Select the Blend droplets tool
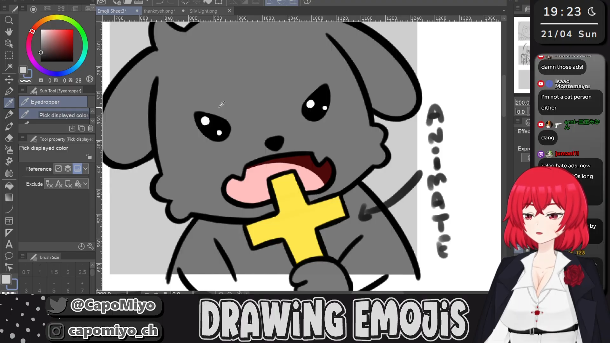This screenshot has width=610, height=343. [9, 173]
